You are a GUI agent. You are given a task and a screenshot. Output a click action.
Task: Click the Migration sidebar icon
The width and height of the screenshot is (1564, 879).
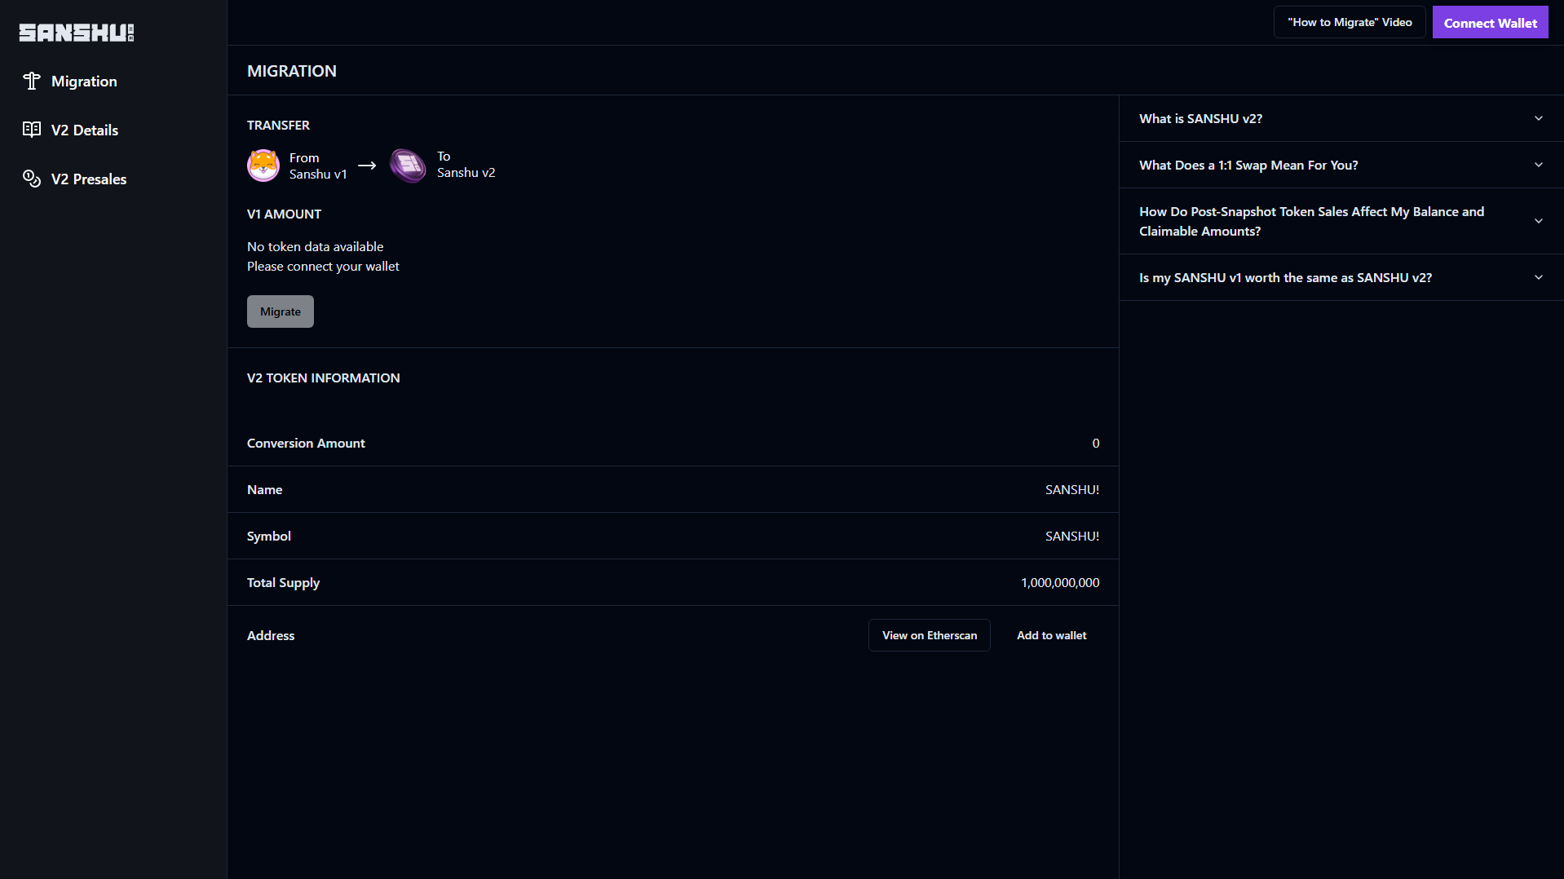[x=32, y=81]
